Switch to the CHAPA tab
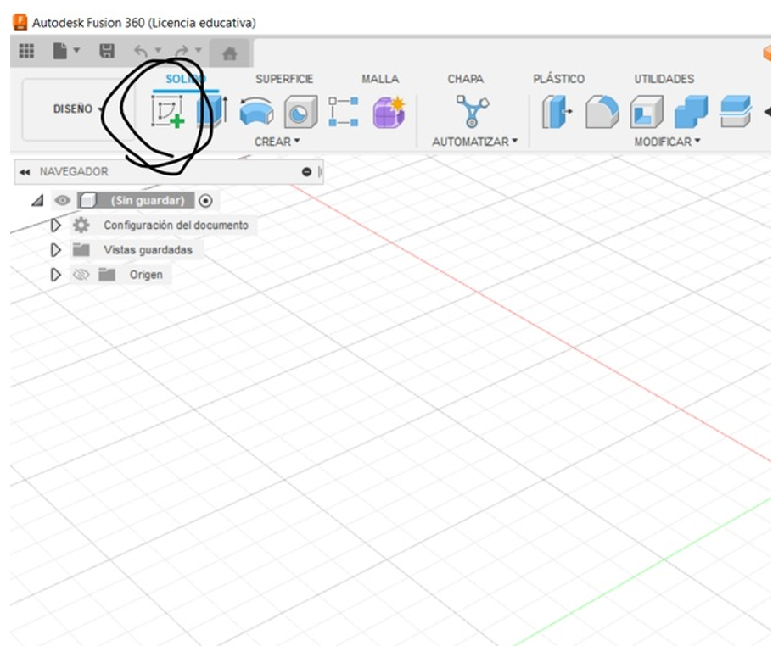 [x=465, y=79]
